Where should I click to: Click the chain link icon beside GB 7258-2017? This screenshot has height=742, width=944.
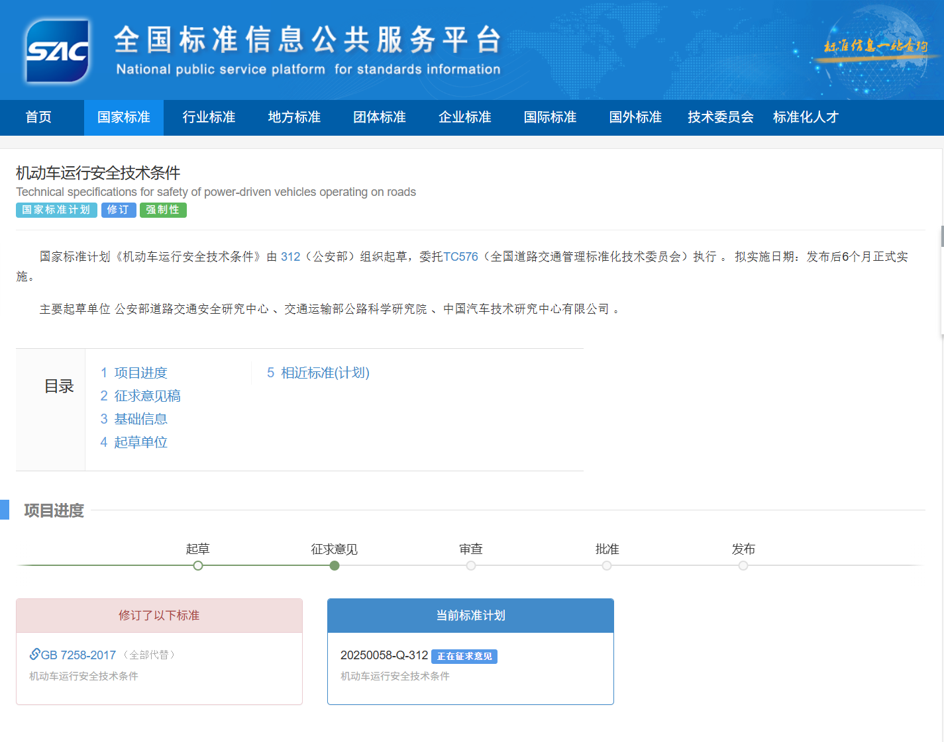(34, 654)
